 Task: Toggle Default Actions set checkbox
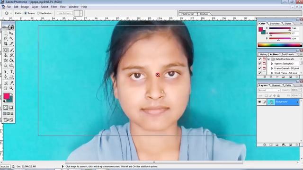(x=259, y=59)
